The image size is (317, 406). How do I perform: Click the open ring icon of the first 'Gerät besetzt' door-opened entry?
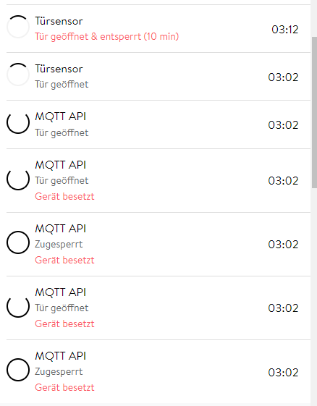pyautogui.click(x=18, y=179)
